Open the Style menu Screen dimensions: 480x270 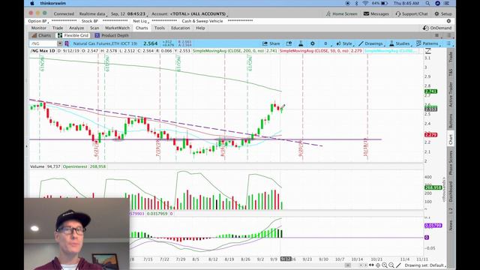coord(344,43)
